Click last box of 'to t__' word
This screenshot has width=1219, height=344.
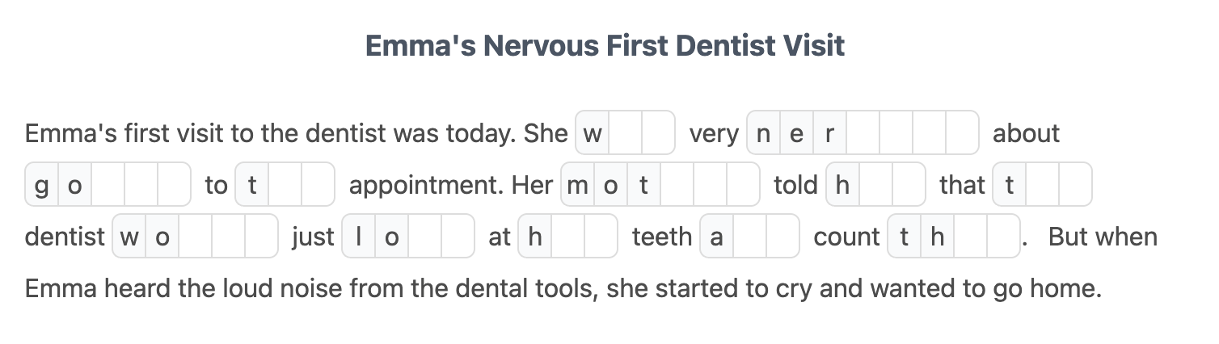[x=318, y=185]
